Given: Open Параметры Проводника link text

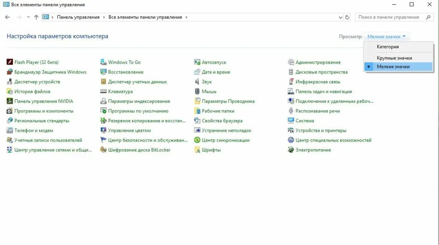Looking at the screenshot, I should point(228,101).
